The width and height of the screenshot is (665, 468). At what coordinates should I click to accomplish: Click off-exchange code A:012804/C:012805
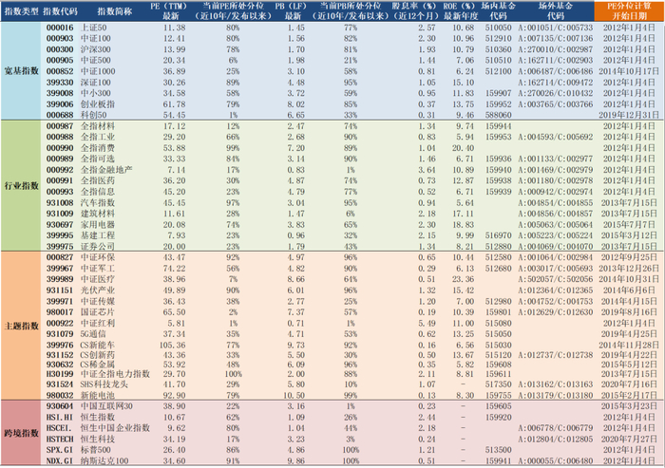coord(555,440)
